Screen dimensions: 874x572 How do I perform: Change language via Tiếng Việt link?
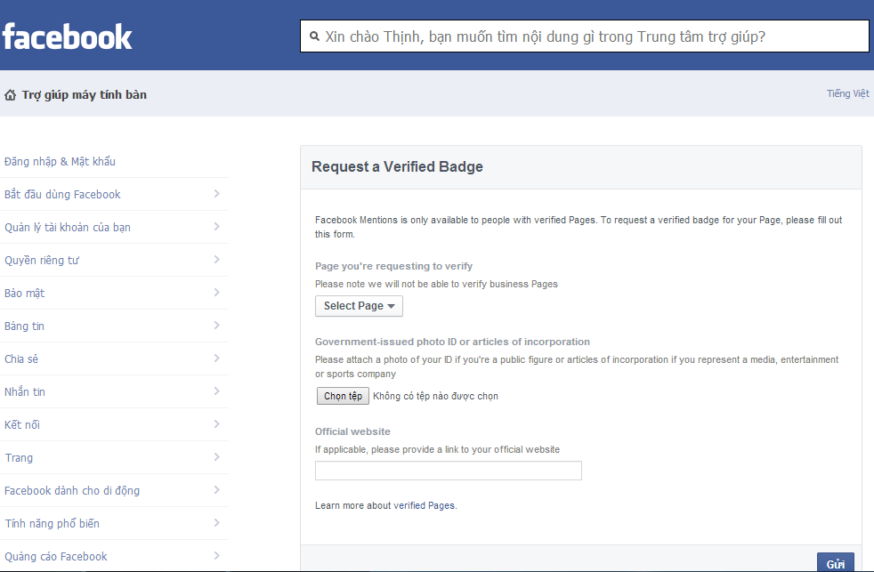tap(847, 93)
